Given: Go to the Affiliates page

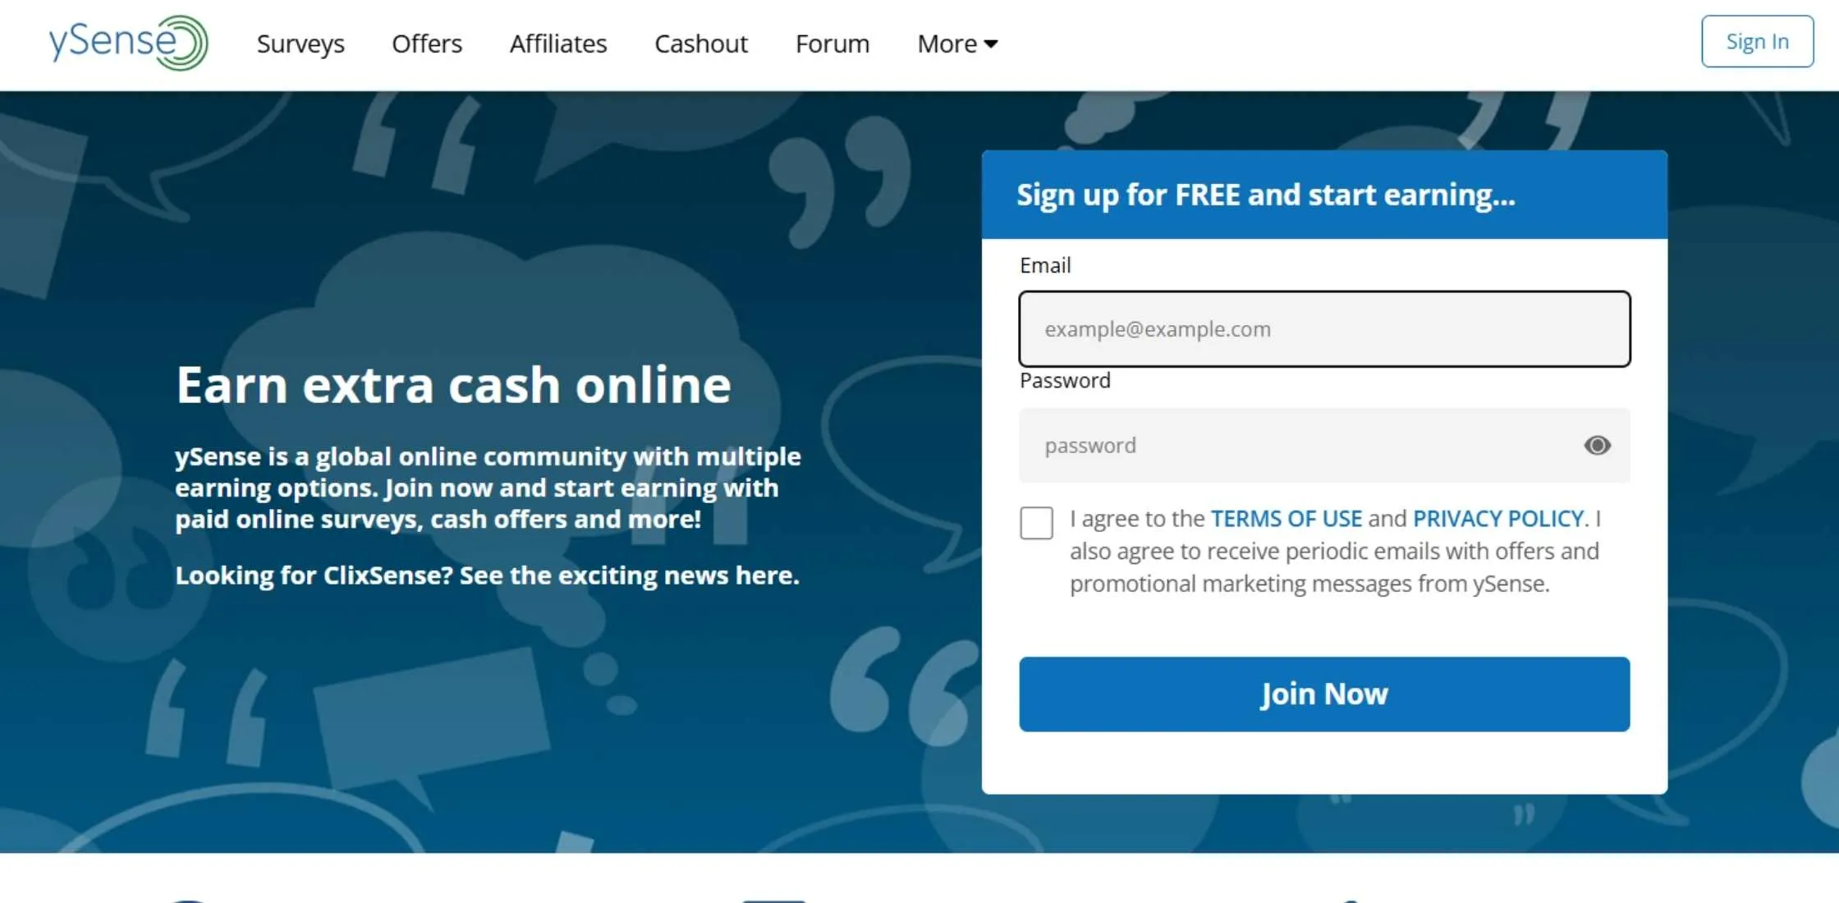Looking at the screenshot, I should [x=558, y=44].
